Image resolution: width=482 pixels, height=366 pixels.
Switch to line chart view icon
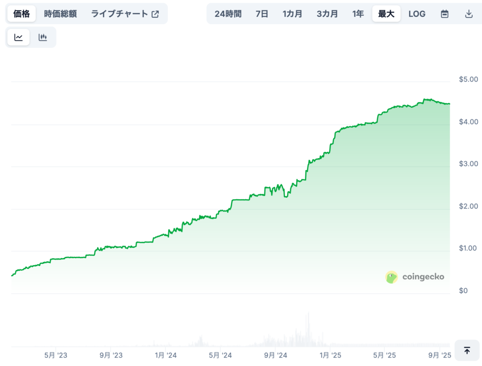point(18,38)
